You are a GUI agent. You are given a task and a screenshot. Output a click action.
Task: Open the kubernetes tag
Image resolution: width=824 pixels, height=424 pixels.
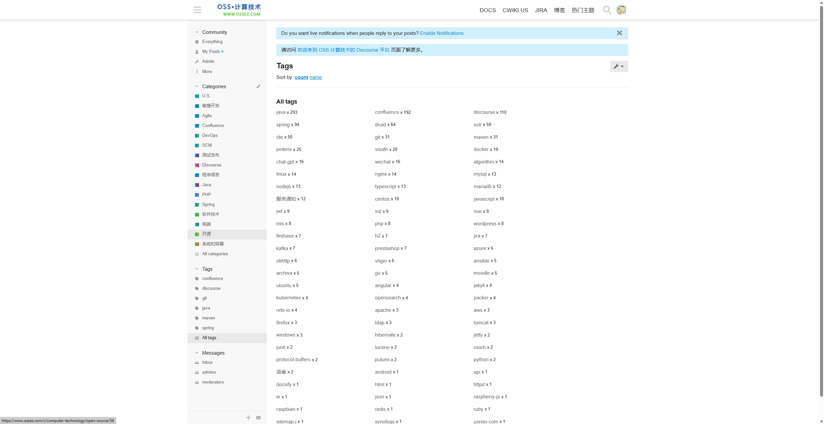point(288,298)
